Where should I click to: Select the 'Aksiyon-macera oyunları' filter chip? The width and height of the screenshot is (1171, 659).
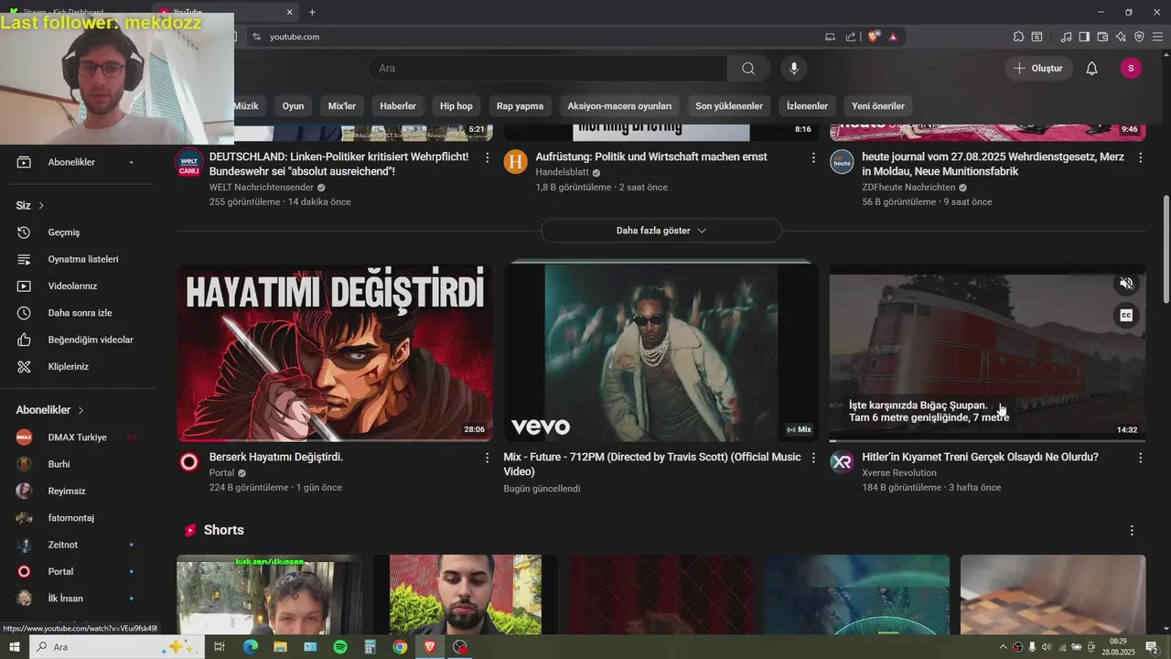click(x=619, y=106)
